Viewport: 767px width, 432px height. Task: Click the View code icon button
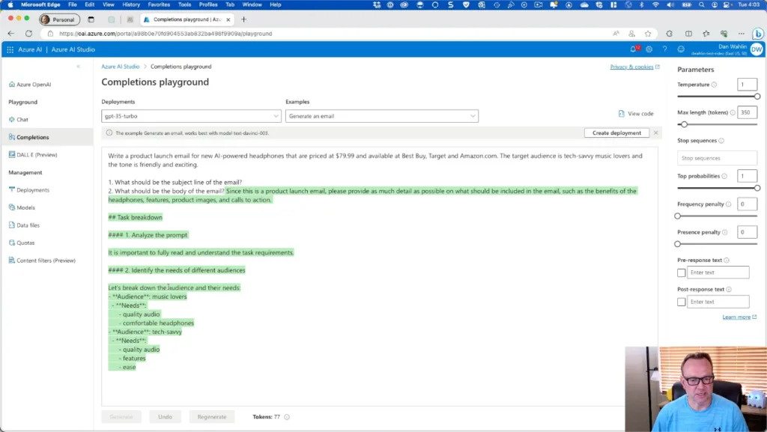click(x=622, y=114)
